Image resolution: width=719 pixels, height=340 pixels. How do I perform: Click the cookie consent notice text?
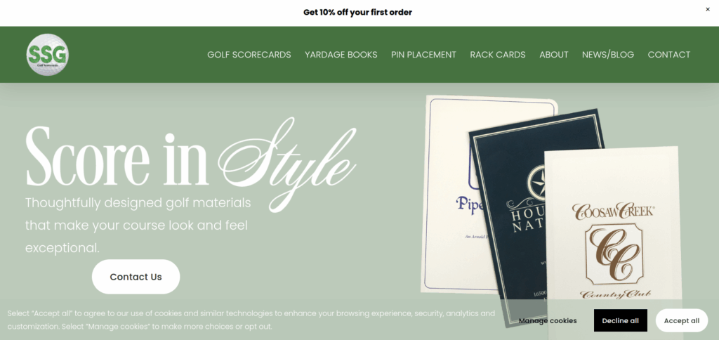(251, 320)
